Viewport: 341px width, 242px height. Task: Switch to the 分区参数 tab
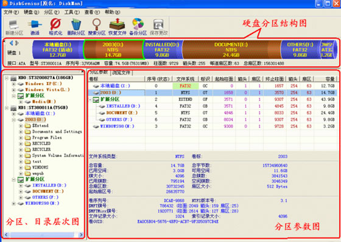point(99,72)
